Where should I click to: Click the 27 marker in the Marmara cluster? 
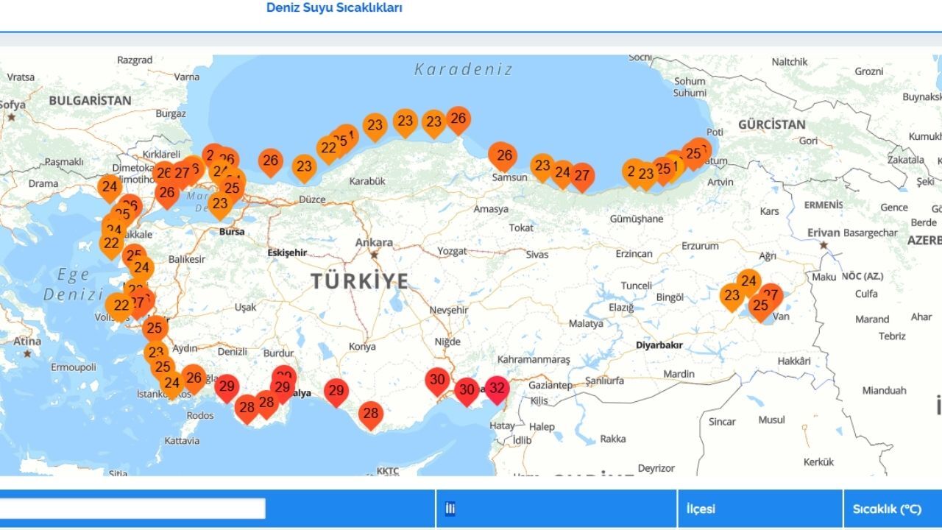point(182,175)
